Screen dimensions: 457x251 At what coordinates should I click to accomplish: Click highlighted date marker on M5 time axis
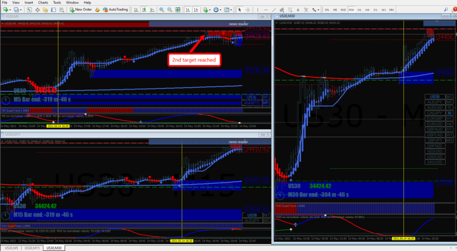pyautogui.click(x=58, y=126)
